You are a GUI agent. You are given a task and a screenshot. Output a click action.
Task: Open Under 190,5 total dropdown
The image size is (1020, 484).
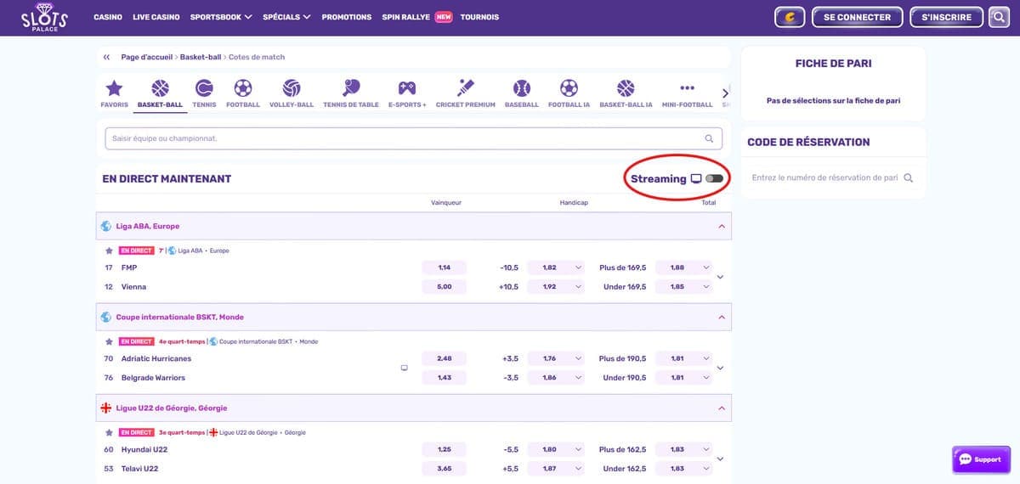point(683,378)
